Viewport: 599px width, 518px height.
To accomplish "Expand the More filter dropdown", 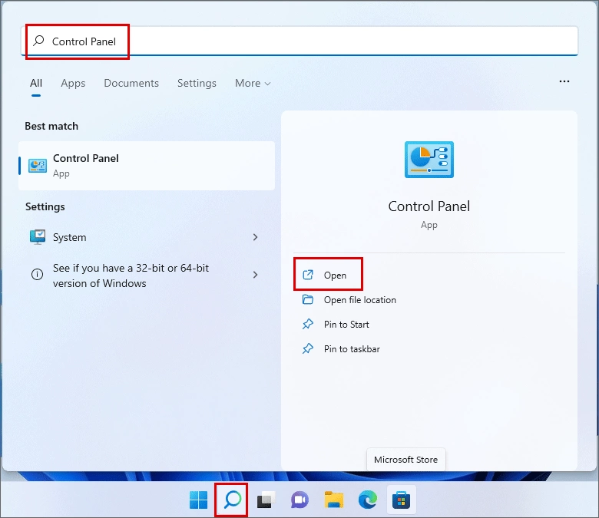I will [253, 83].
